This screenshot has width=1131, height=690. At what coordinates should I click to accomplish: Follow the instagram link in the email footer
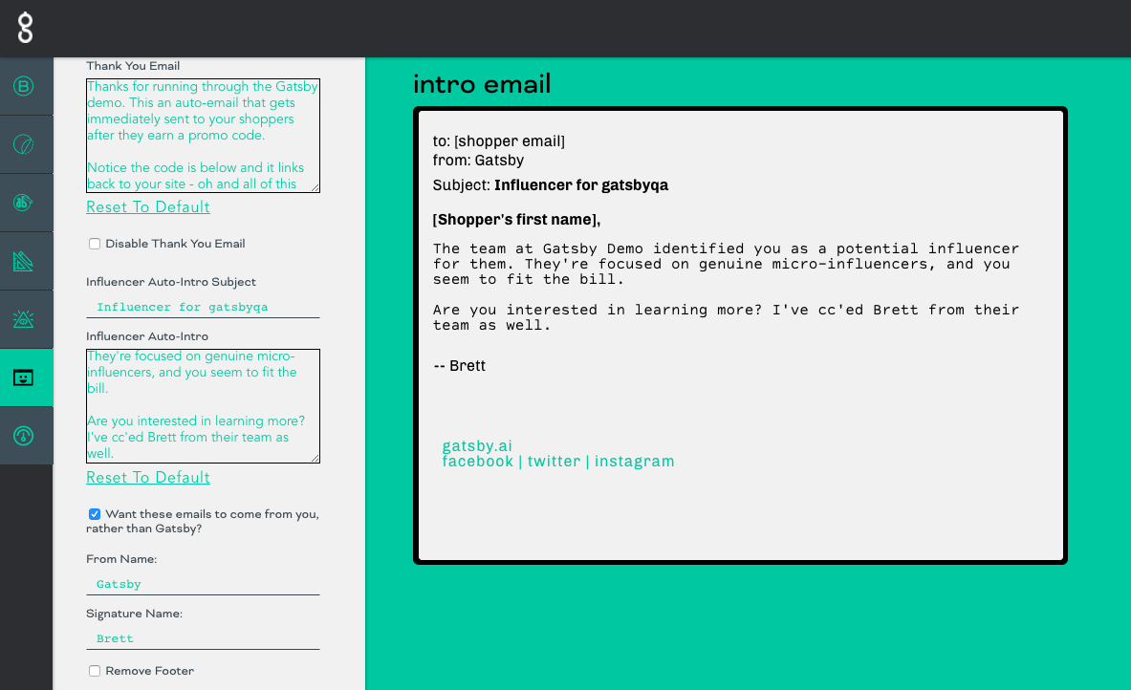[634, 462]
